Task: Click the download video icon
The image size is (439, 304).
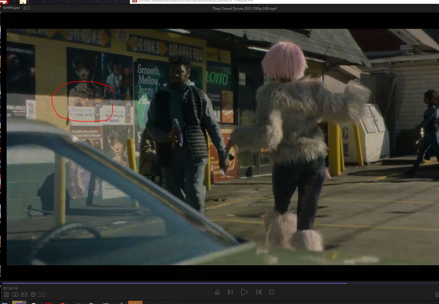Action: point(15,295)
